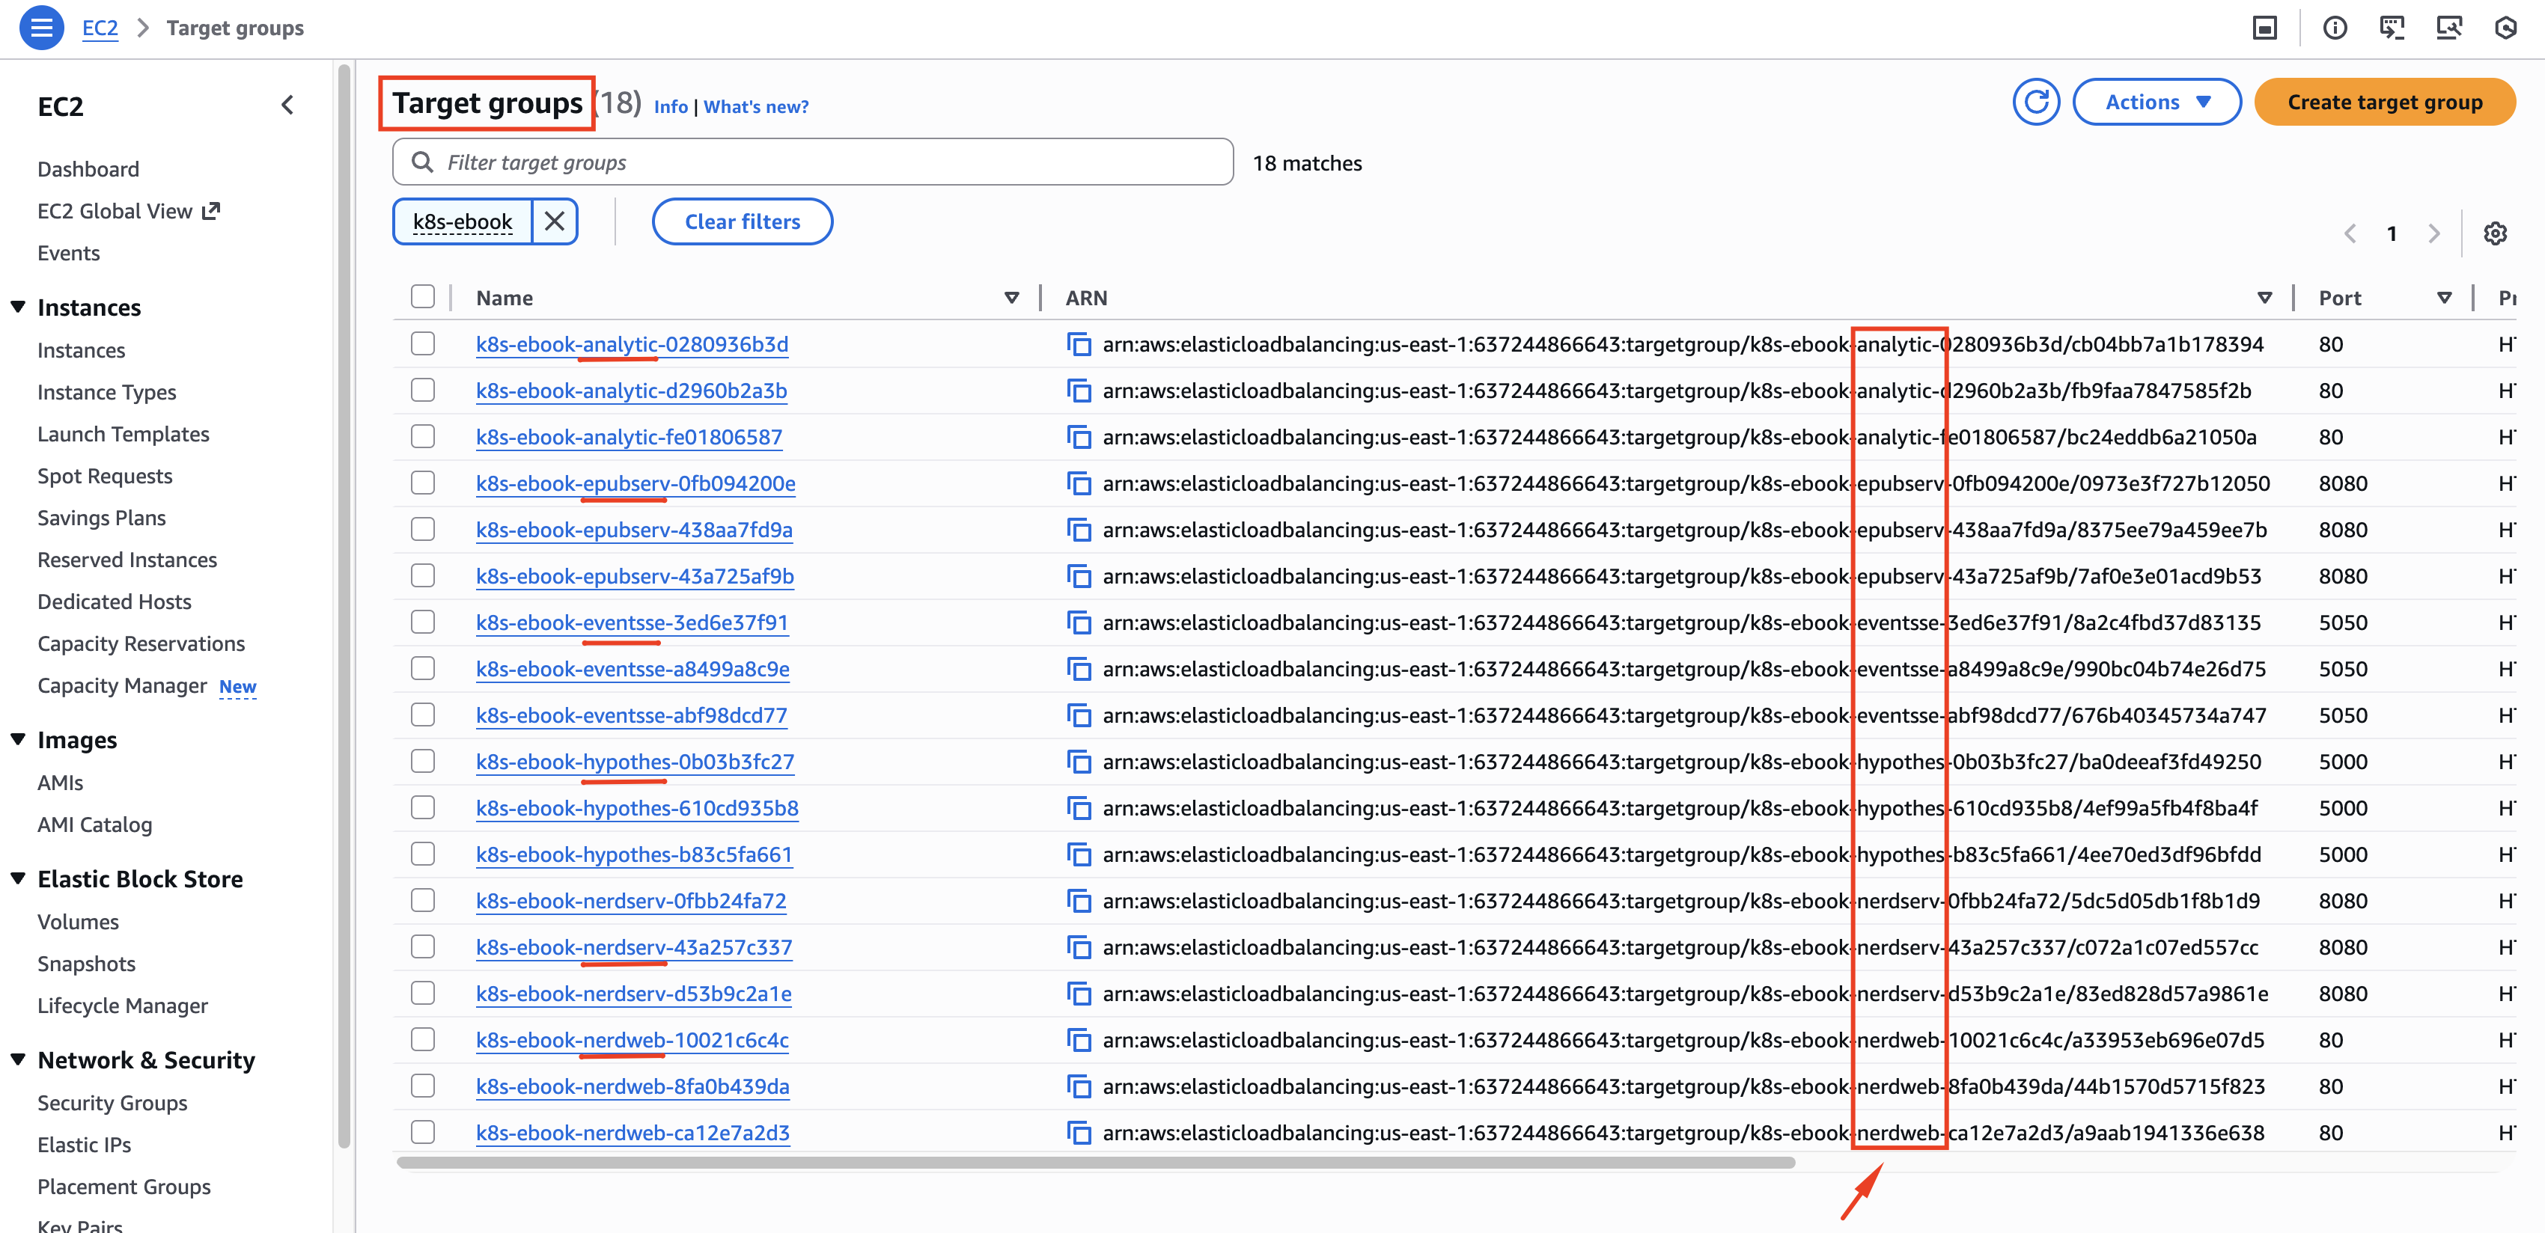
Task: Toggle the select-all checkbox in table header
Action: [x=423, y=297]
